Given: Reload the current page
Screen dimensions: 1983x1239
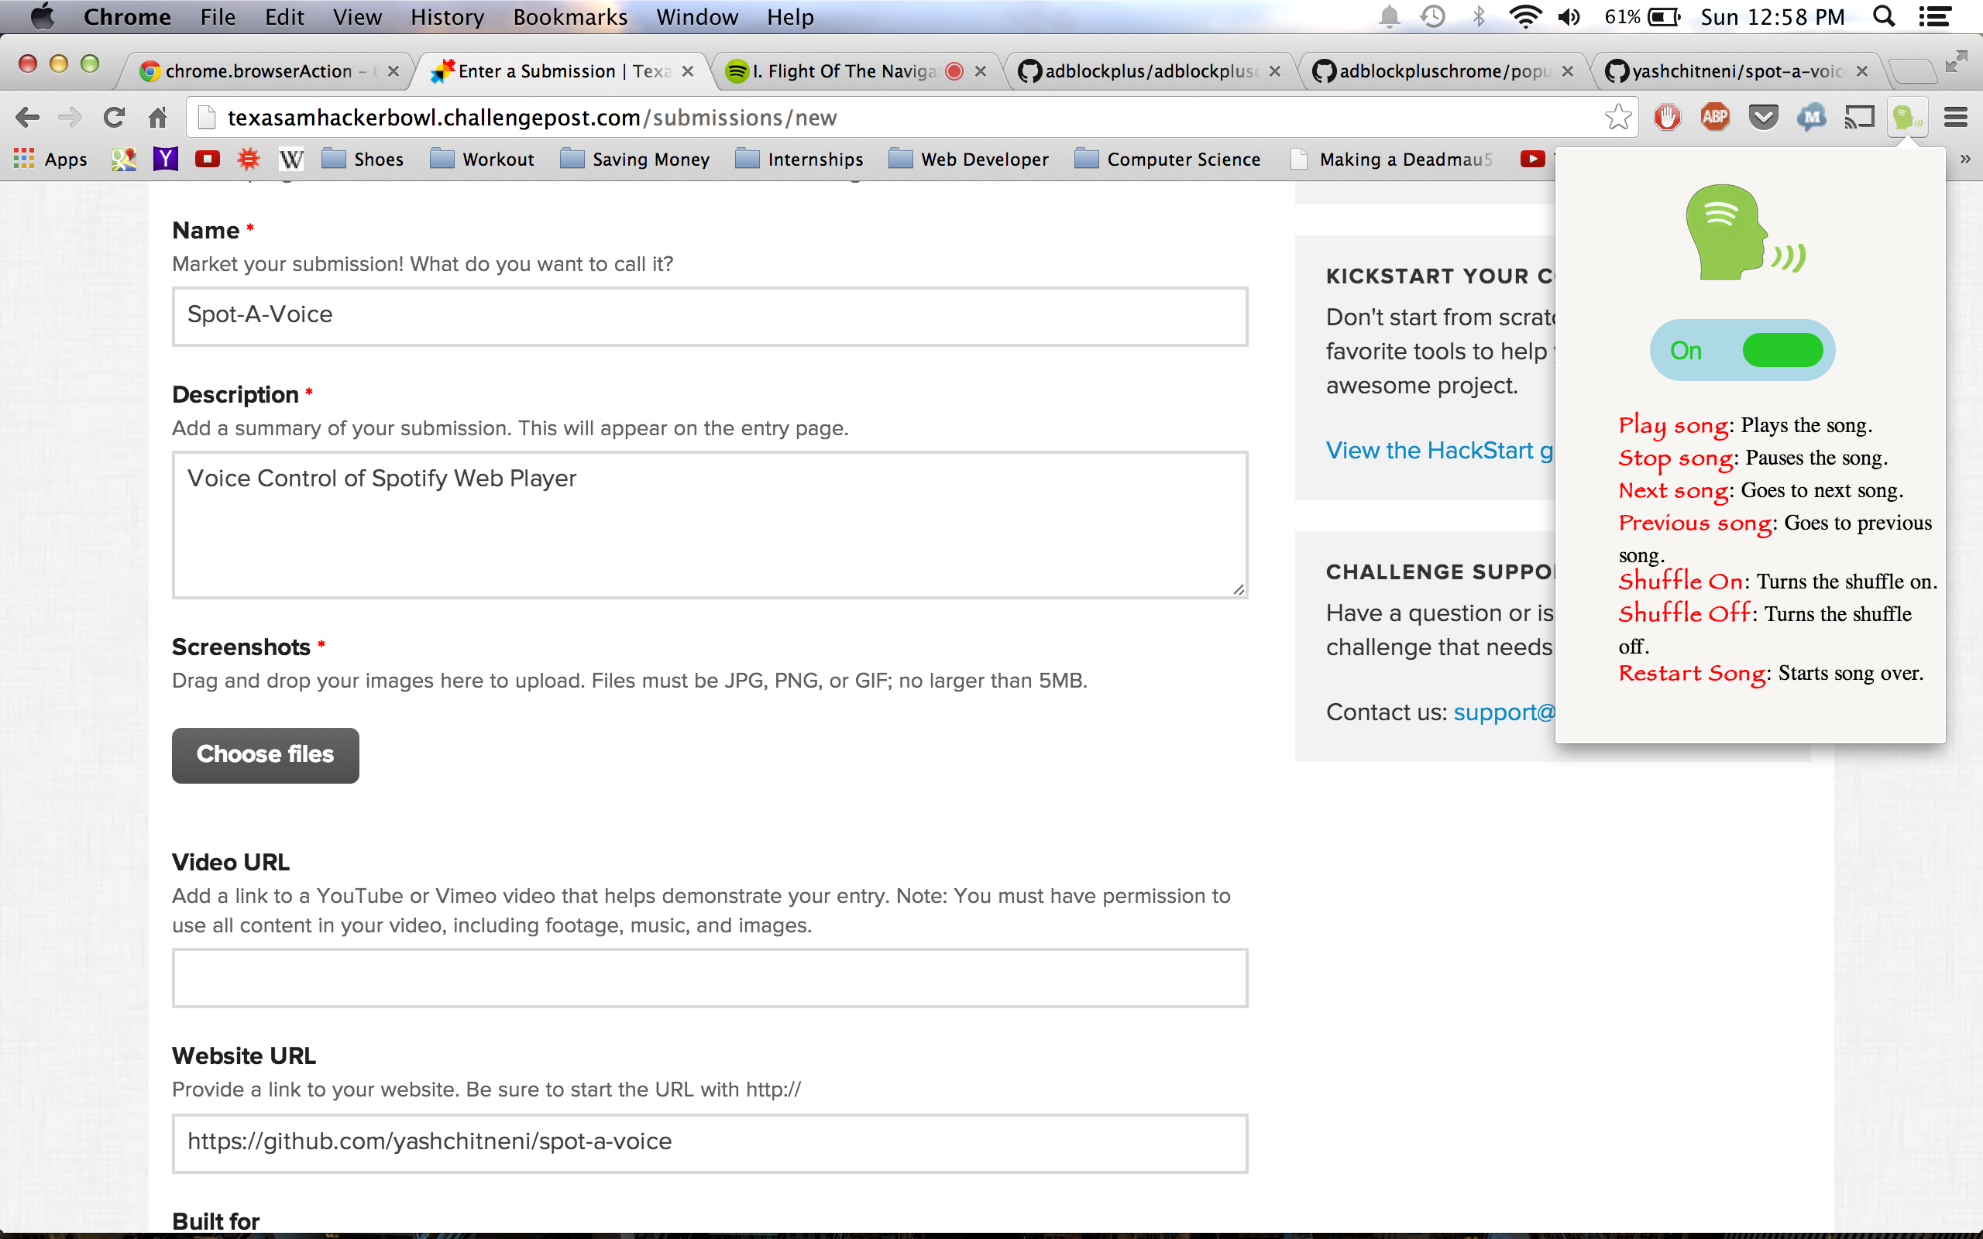Looking at the screenshot, I should coord(114,118).
